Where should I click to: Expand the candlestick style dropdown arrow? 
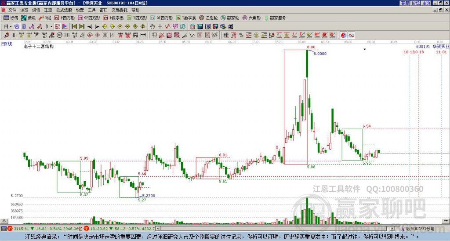pos(51,27)
